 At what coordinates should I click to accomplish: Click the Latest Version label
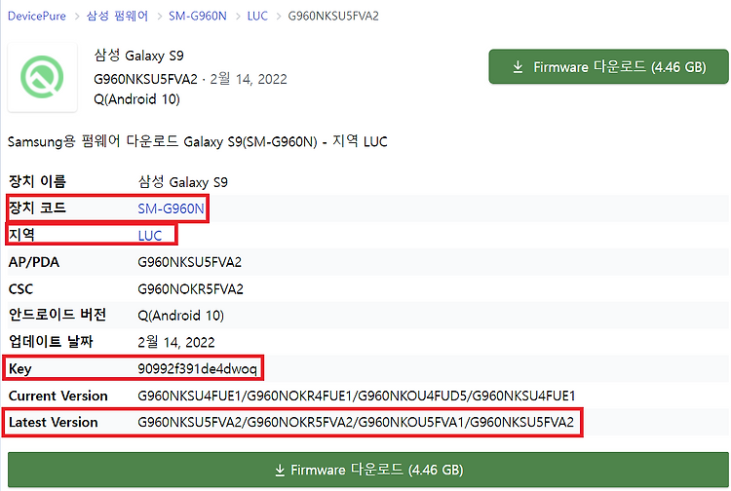tap(54, 423)
